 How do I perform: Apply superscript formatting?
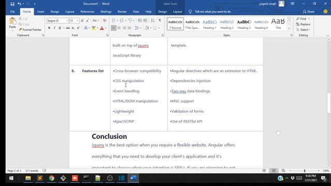click(78, 28)
